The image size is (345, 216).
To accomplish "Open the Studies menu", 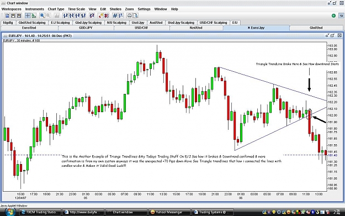I will click(x=115, y=9).
